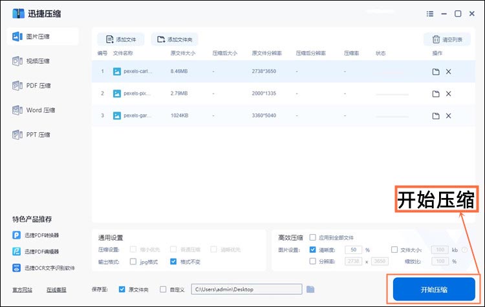The width and height of the screenshot is (485, 307).
Task: Enable the jpg格式 output checkbox
Action: point(133,262)
